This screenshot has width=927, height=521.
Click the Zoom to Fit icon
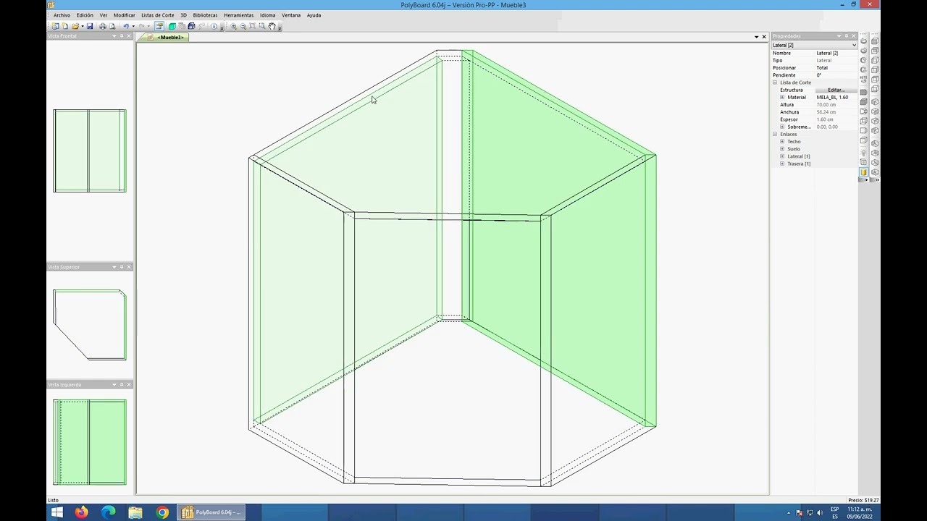252,26
